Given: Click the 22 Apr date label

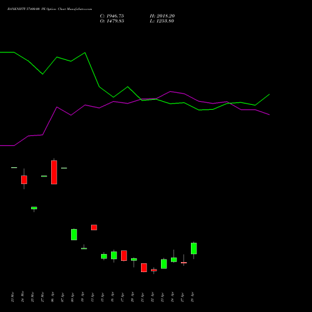Looking at the screenshot, I should click(x=152, y=297).
